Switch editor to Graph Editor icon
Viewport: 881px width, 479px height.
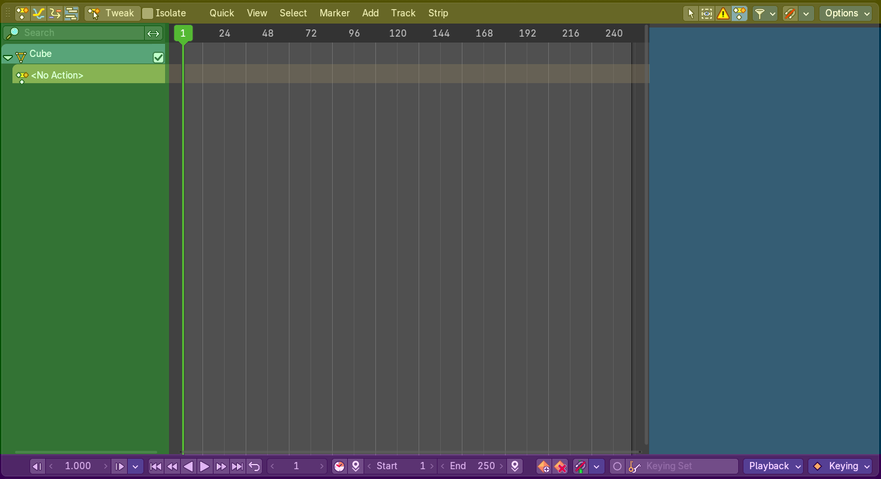pos(39,13)
